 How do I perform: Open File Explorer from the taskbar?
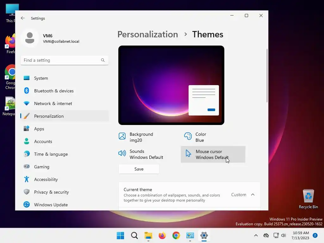[x=148, y=235]
